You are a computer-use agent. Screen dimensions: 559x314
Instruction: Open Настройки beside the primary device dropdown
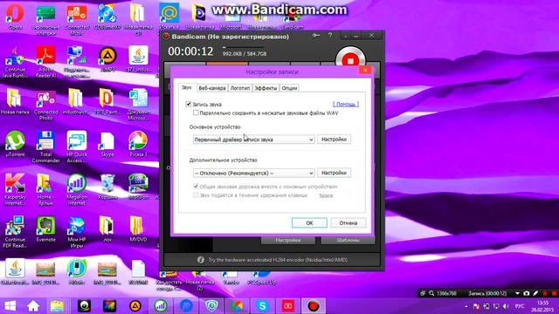click(334, 140)
